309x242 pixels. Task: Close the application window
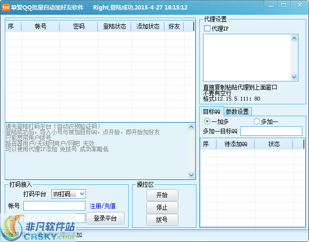pos(299,5)
